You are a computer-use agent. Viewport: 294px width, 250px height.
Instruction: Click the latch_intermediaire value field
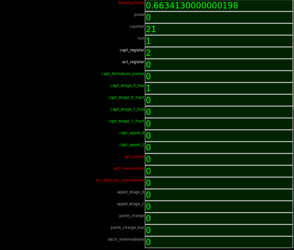tap(219, 242)
